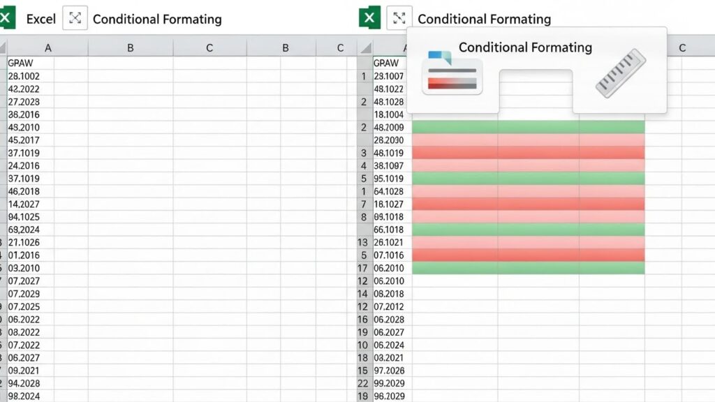The image size is (715, 402).
Task: Click the blank white box between the popup icons
Action: [x=536, y=91]
